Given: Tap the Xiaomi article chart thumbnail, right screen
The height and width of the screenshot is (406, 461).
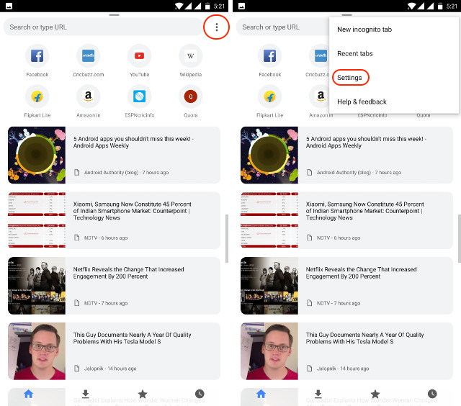Looking at the screenshot, I should (269, 220).
